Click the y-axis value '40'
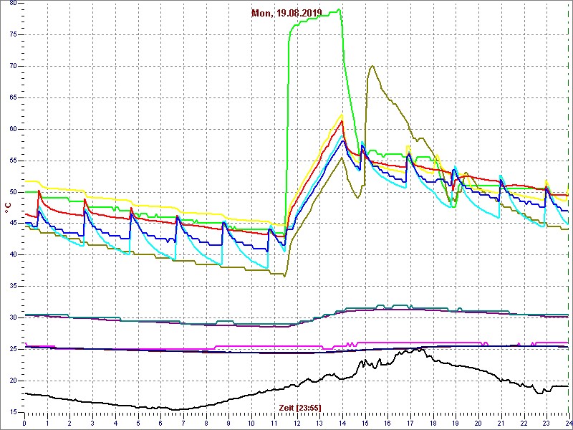The width and height of the screenshot is (573, 430). coord(12,255)
